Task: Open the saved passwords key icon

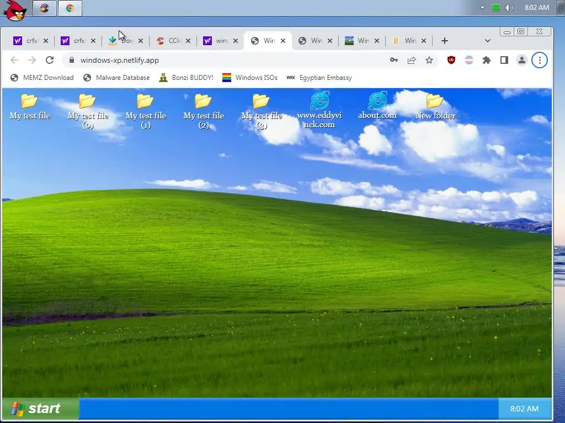Action: click(394, 60)
